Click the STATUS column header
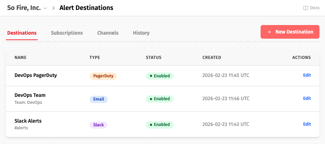 (154, 57)
